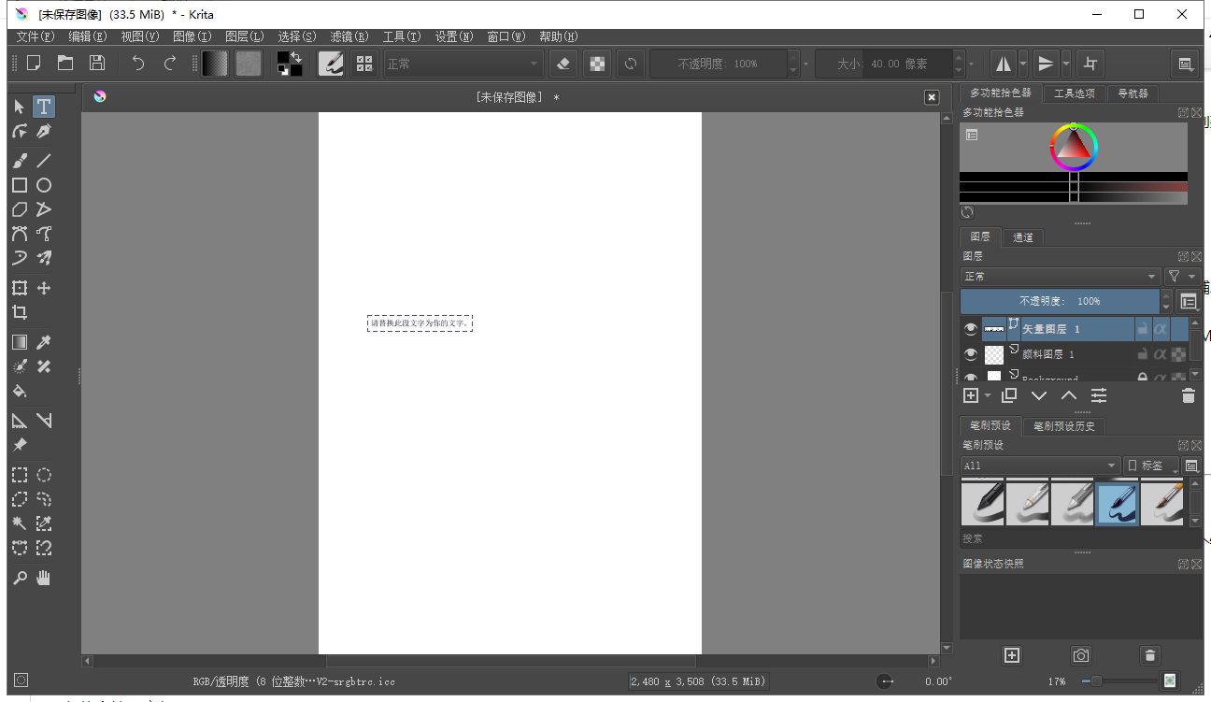This screenshot has width=1211, height=702.
Task: Open the layer filter dropdown
Action: tap(1182, 277)
